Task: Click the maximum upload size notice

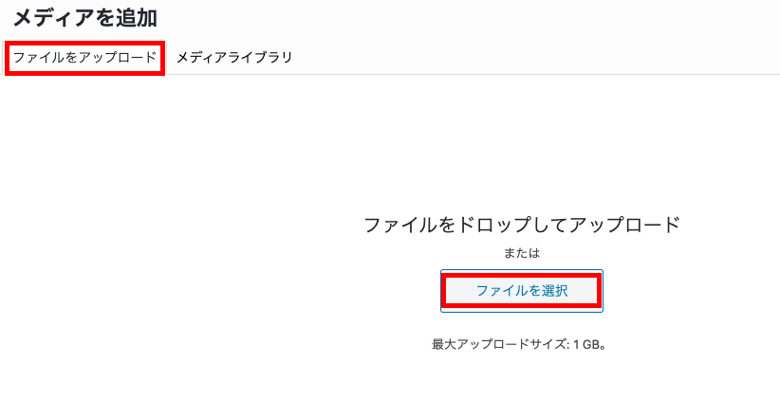Action: (518, 343)
